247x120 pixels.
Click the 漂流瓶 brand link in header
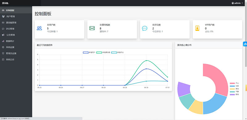(5, 3)
